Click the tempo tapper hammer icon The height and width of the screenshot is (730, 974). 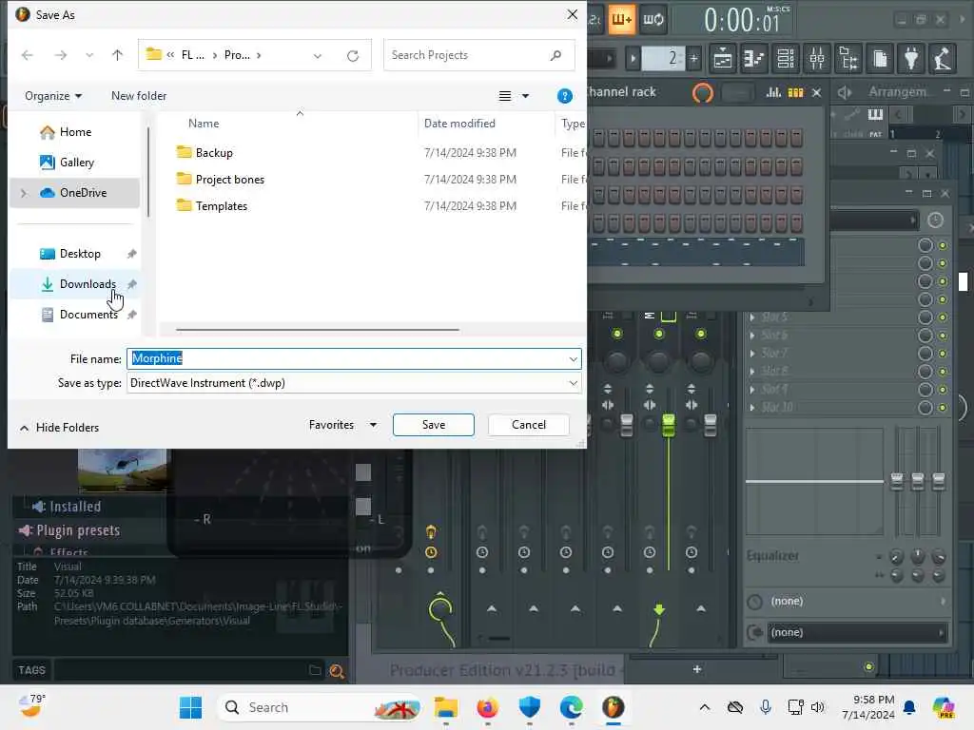click(x=943, y=59)
